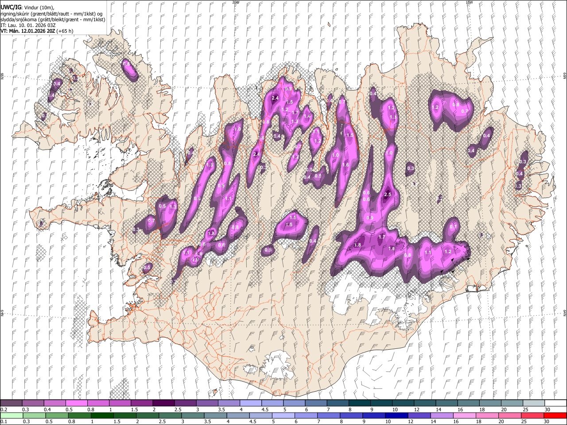Screen dimensions: 567x425
Task: Select the bright pink 0.5–0.8 snow scale swatch
Action: click(x=77, y=403)
